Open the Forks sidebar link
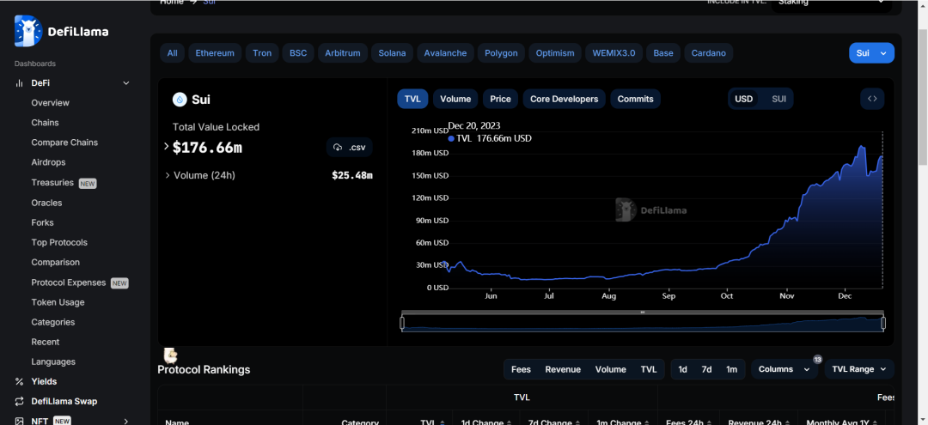This screenshot has height=425, width=928. point(43,223)
